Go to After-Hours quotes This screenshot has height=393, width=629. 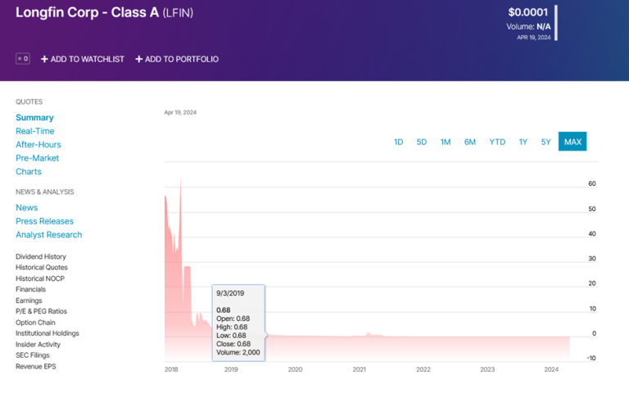[38, 145]
